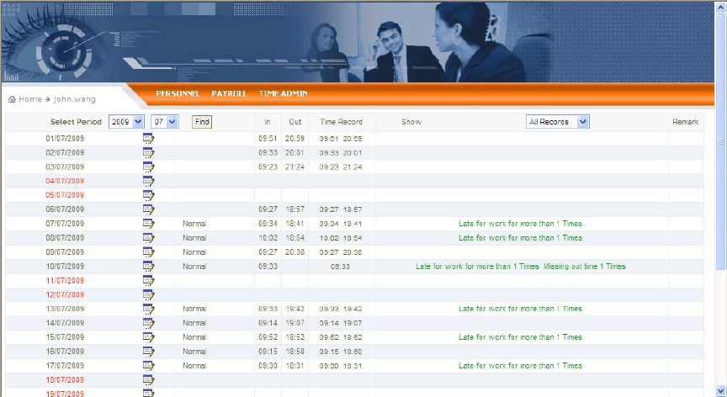Click In time 09:15 on 16/07/2009
The image size is (727, 397).
[x=268, y=352]
